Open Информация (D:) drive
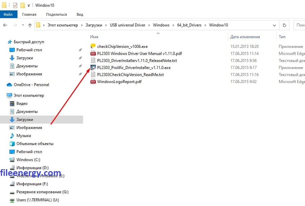This screenshot has width=305, height=206. pos(33,167)
